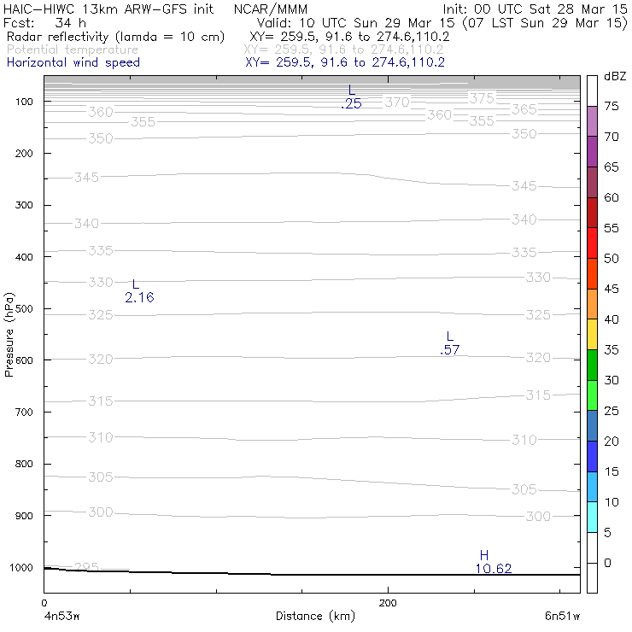
Task: Click the 'NCAR/MMM' header text
Action: [271, 9]
